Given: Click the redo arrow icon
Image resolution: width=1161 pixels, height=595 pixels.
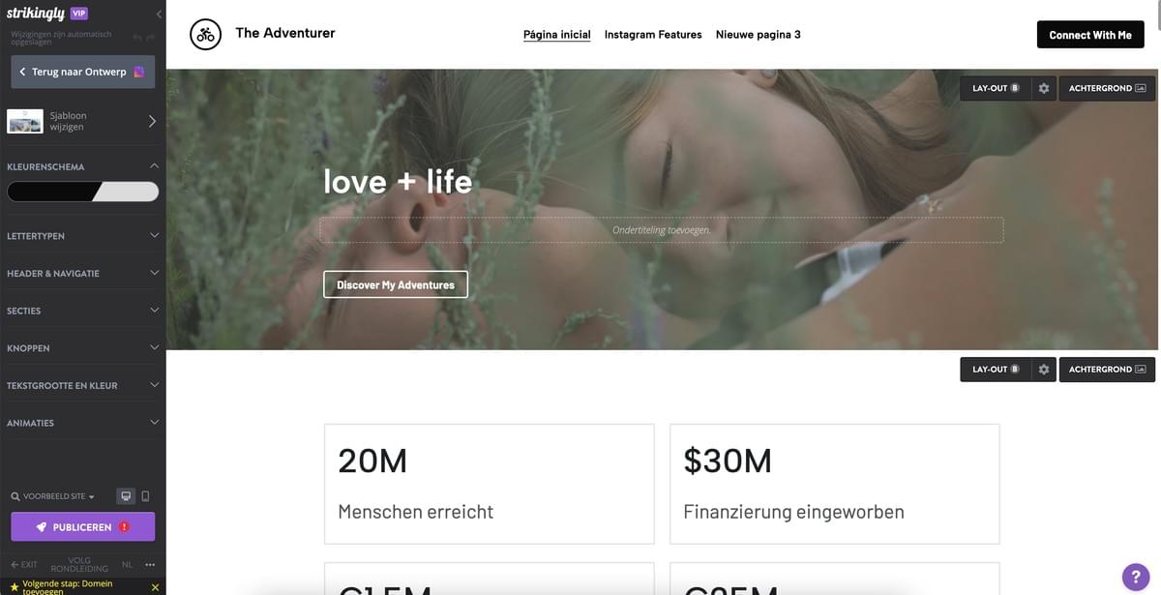Looking at the screenshot, I should coord(150,38).
